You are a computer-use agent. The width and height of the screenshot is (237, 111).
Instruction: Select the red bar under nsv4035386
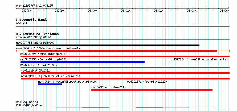click(125, 79)
